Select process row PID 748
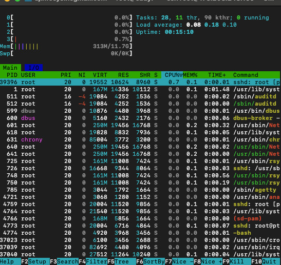Screen dimensions: 281x265 pos(140,175)
